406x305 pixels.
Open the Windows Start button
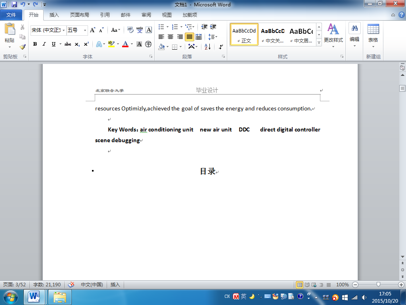pos(11,297)
